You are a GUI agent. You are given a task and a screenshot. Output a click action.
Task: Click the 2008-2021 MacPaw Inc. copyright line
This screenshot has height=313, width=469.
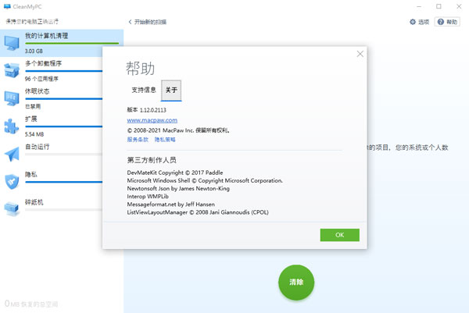(178, 130)
